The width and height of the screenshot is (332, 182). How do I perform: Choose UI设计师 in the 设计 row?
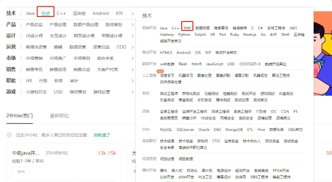click(x=34, y=36)
